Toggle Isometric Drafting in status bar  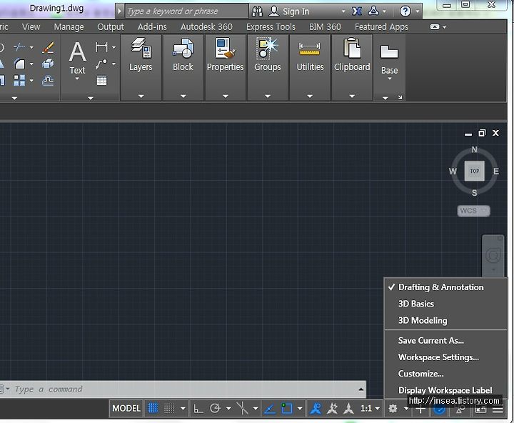(242, 409)
